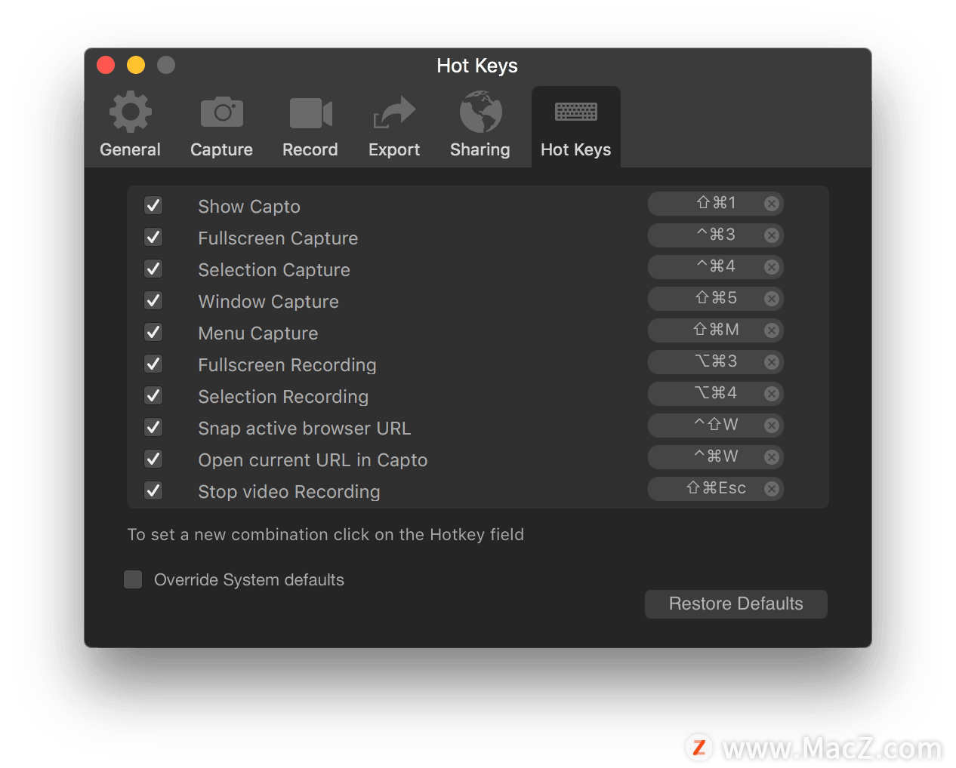Clear the Snap active browser URL hotkey
The width and height of the screenshot is (956, 768).
click(771, 425)
